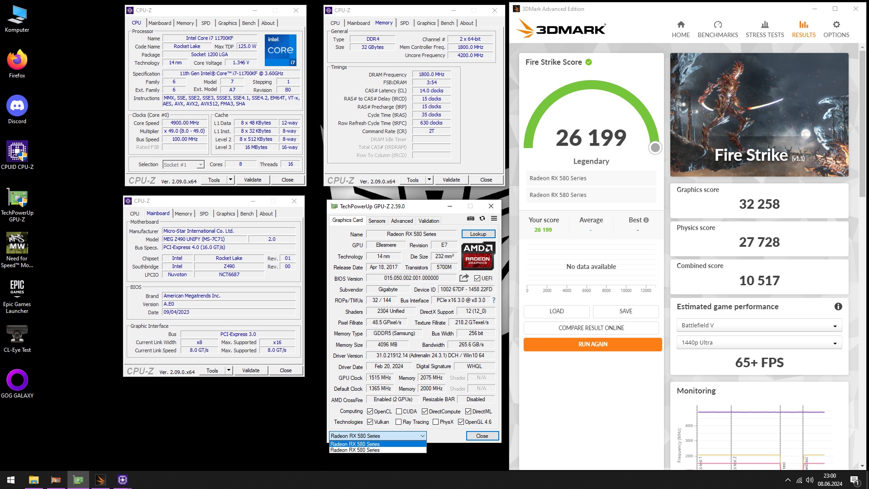Click the SAVE button in 3DMark
The height and width of the screenshot is (489, 869).
click(626, 311)
